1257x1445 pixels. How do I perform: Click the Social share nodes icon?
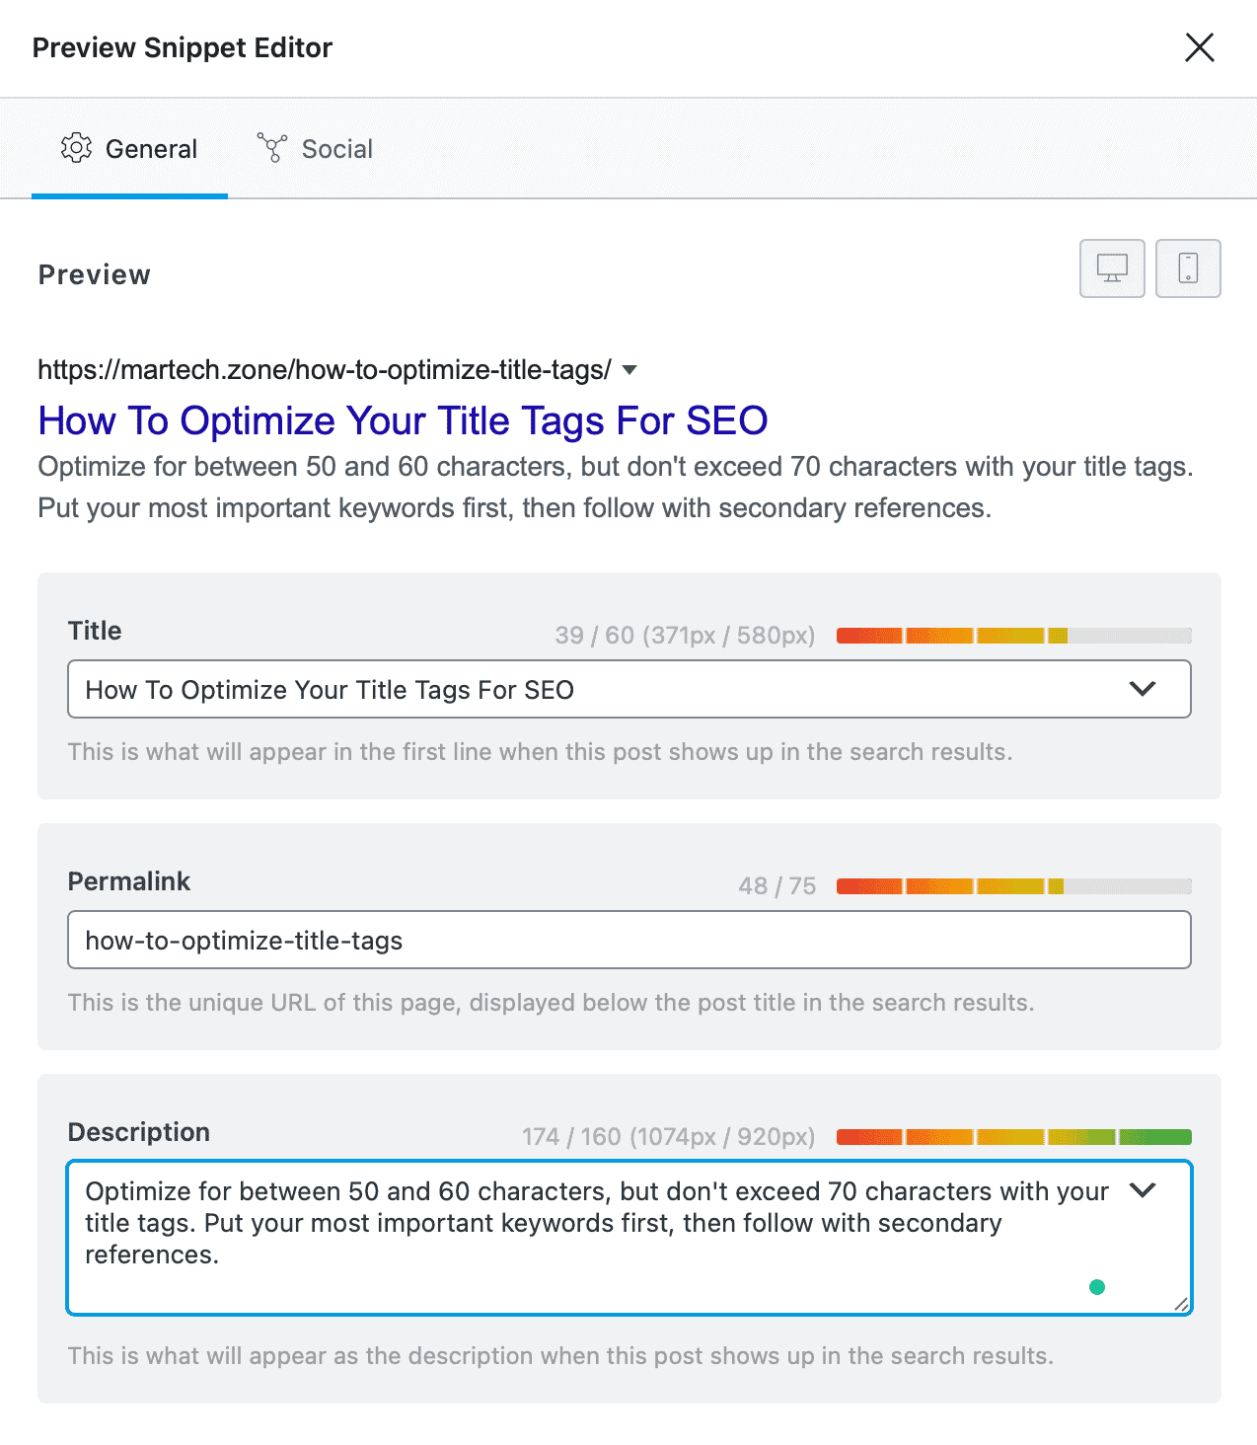pyautogui.click(x=271, y=148)
